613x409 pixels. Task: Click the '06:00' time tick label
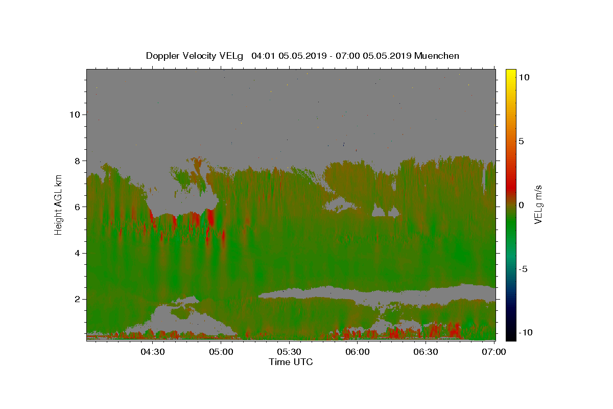[358, 352]
